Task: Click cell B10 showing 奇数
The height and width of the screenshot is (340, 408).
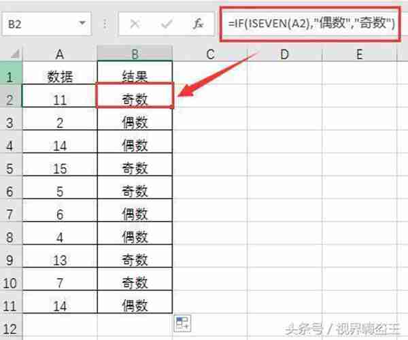Action: [135, 279]
